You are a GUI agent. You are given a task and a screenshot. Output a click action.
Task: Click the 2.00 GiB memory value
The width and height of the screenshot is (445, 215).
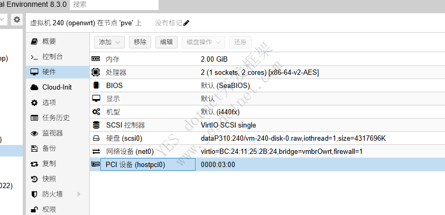click(214, 59)
